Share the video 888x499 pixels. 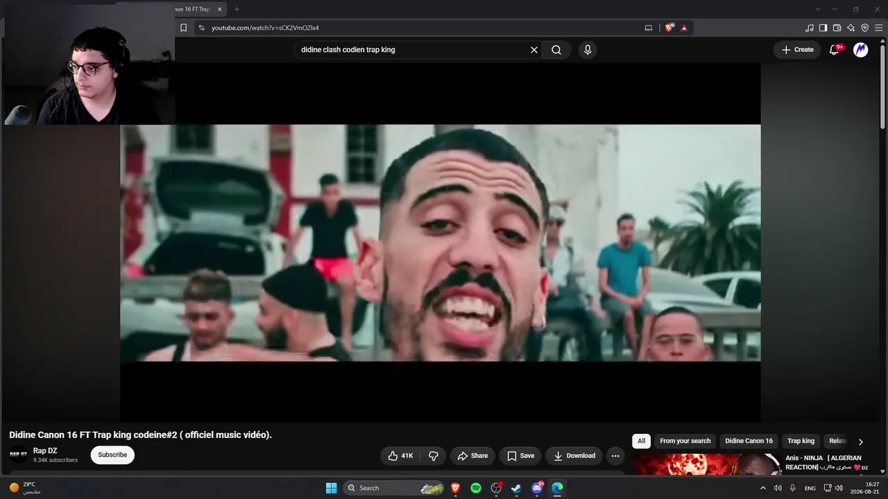click(x=472, y=455)
